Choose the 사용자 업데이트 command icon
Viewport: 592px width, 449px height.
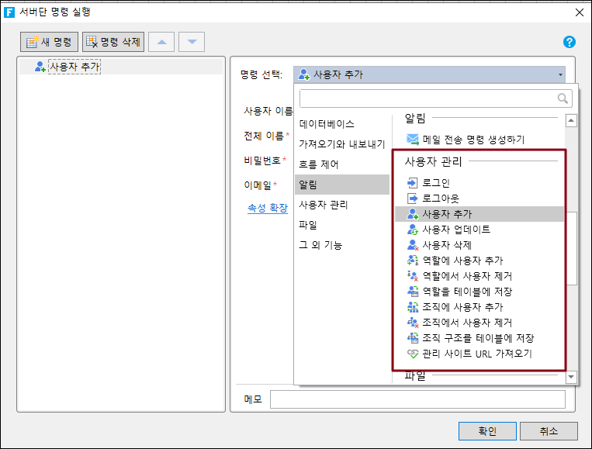click(x=413, y=230)
